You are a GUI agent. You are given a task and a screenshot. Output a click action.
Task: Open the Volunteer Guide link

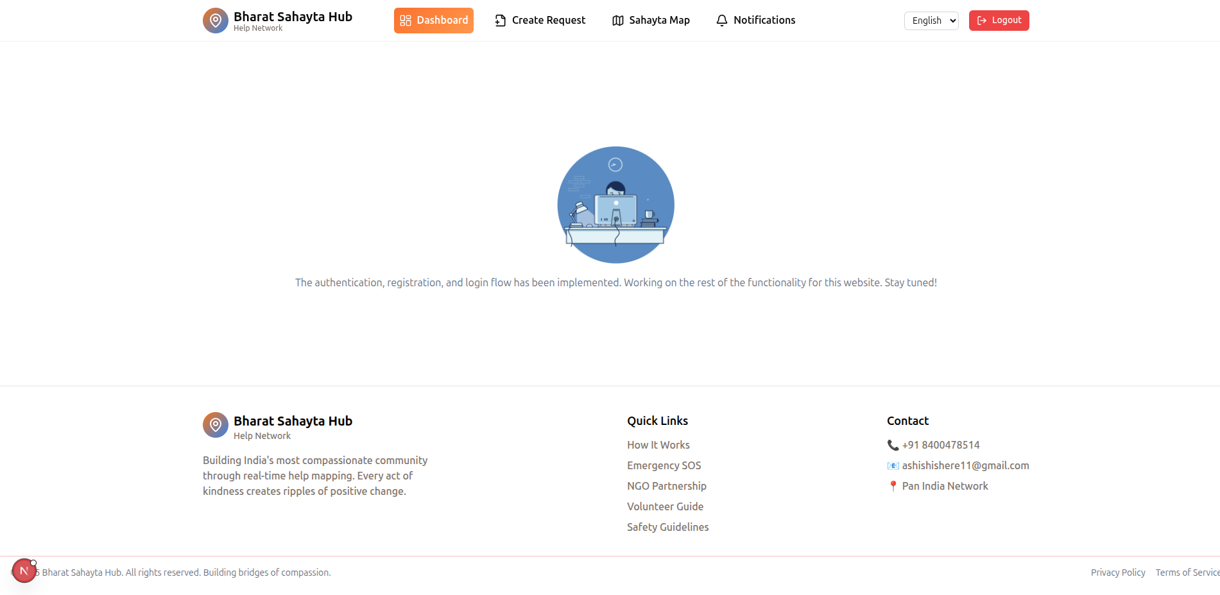coord(666,506)
